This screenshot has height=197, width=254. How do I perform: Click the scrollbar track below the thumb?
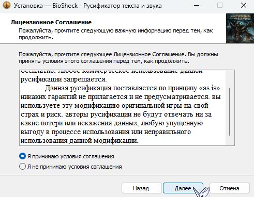click(x=230, y=140)
